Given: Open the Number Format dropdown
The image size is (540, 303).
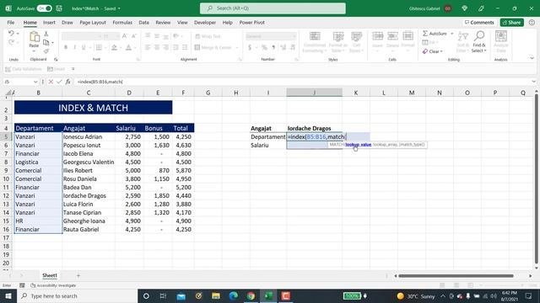Looking at the screenshot, I should pos(294,36).
